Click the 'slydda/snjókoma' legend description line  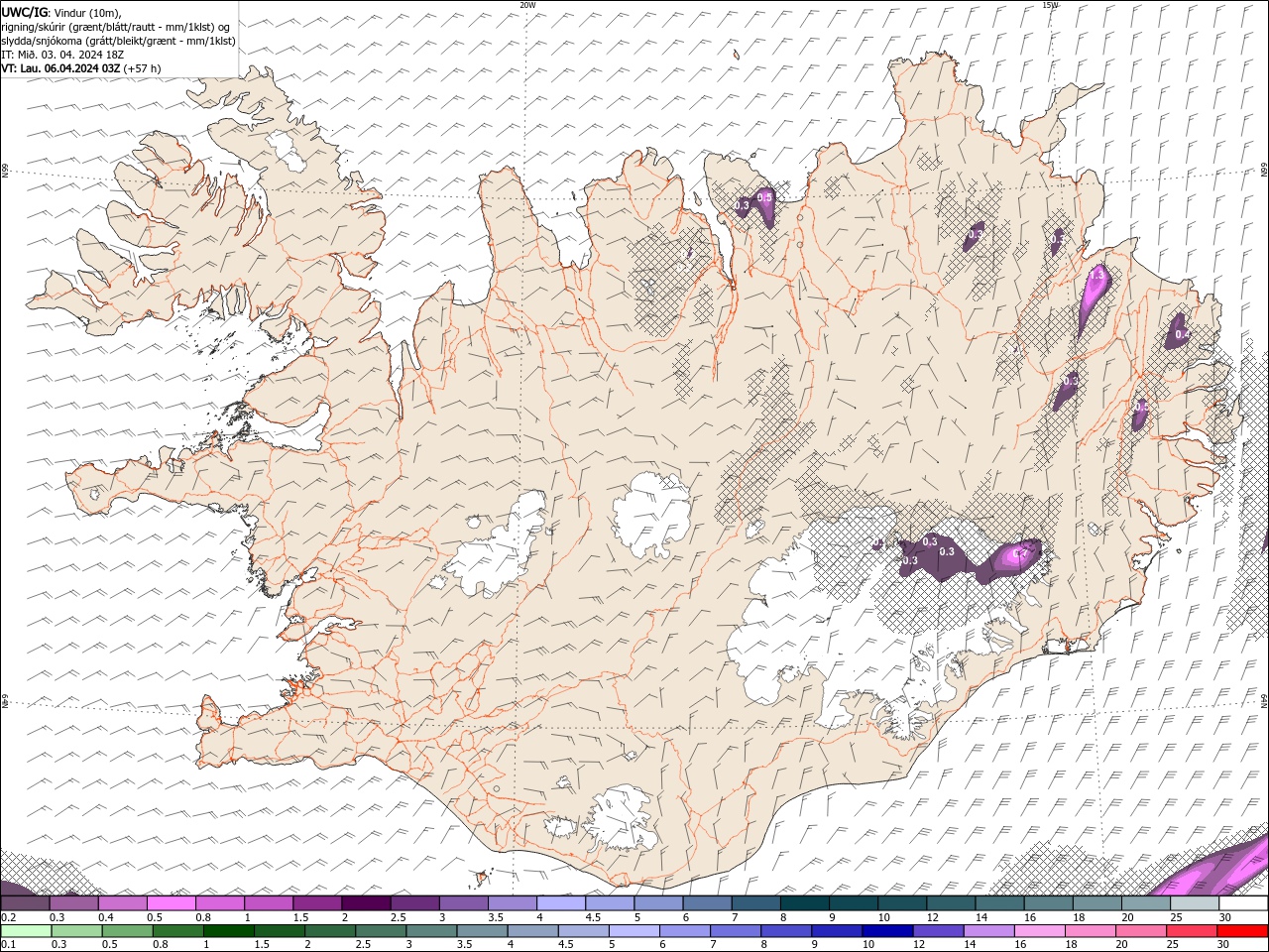pyautogui.click(x=119, y=41)
